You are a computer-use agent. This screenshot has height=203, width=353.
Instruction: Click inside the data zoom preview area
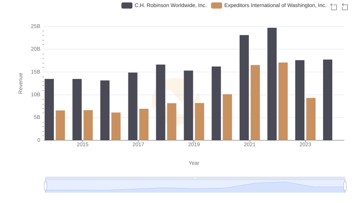tap(195, 186)
